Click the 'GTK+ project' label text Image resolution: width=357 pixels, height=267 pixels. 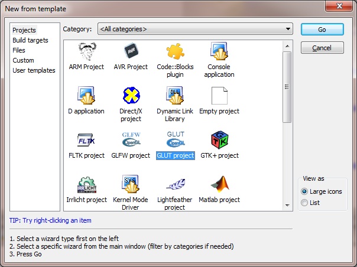click(x=219, y=155)
